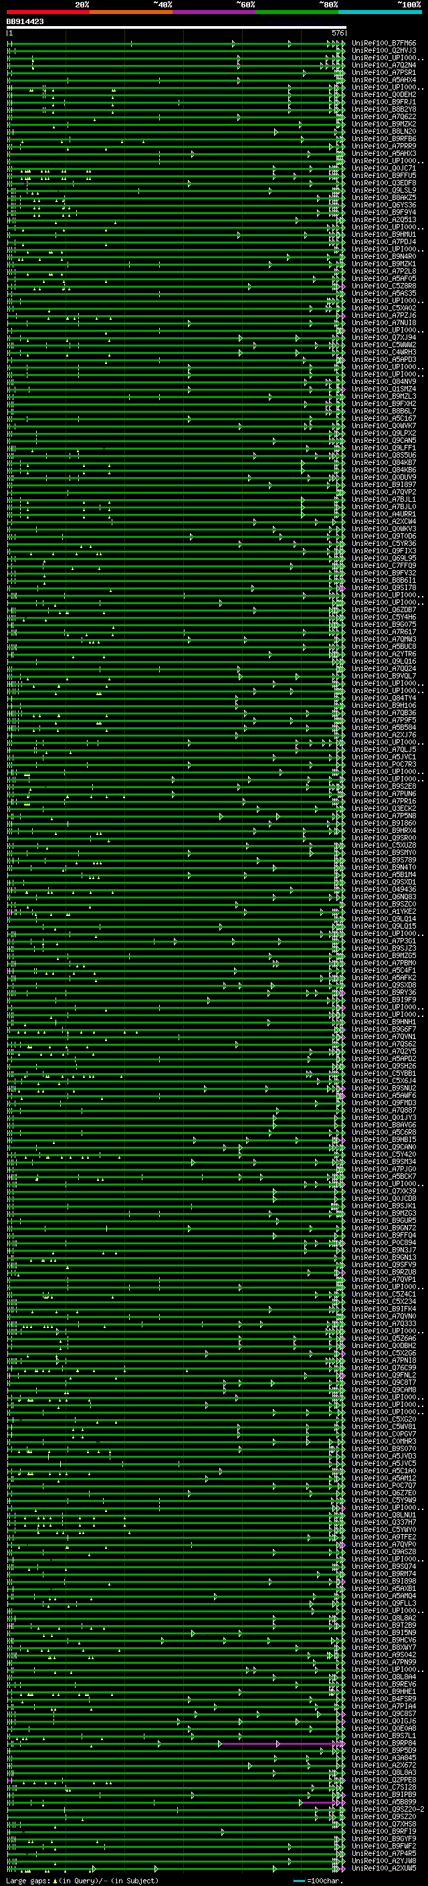Click the query end position 576

[337, 33]
